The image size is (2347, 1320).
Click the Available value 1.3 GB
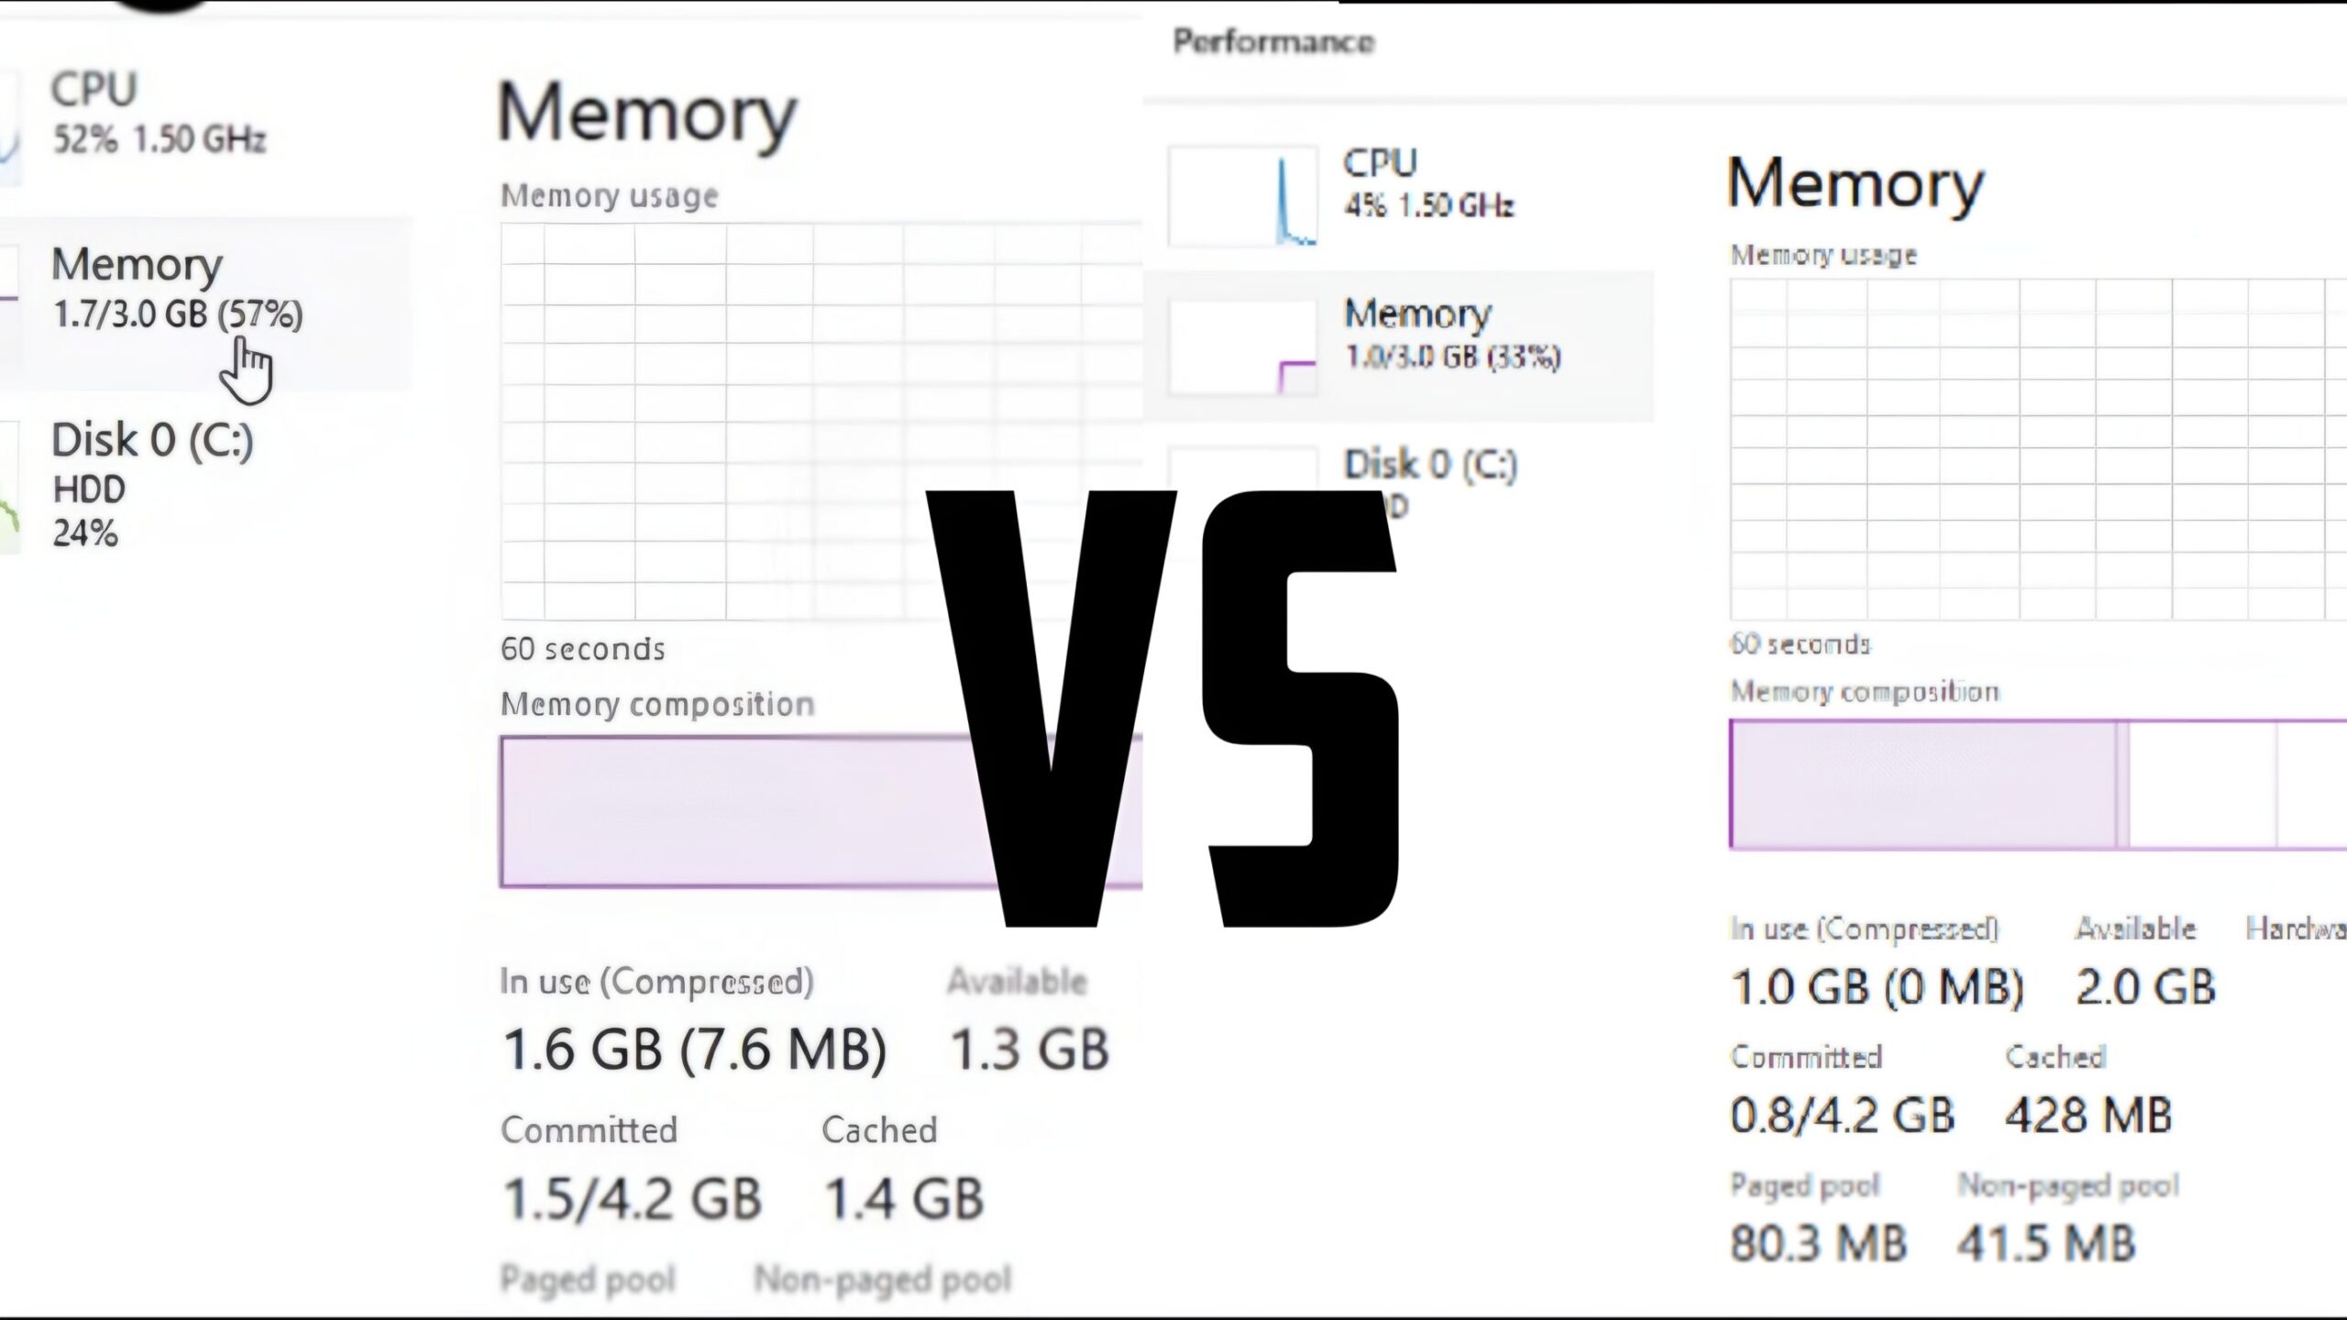point(1029,1050)
